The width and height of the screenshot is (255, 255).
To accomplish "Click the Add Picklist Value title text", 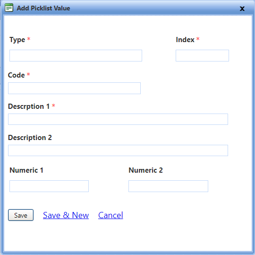I will [x=43, y=8].
